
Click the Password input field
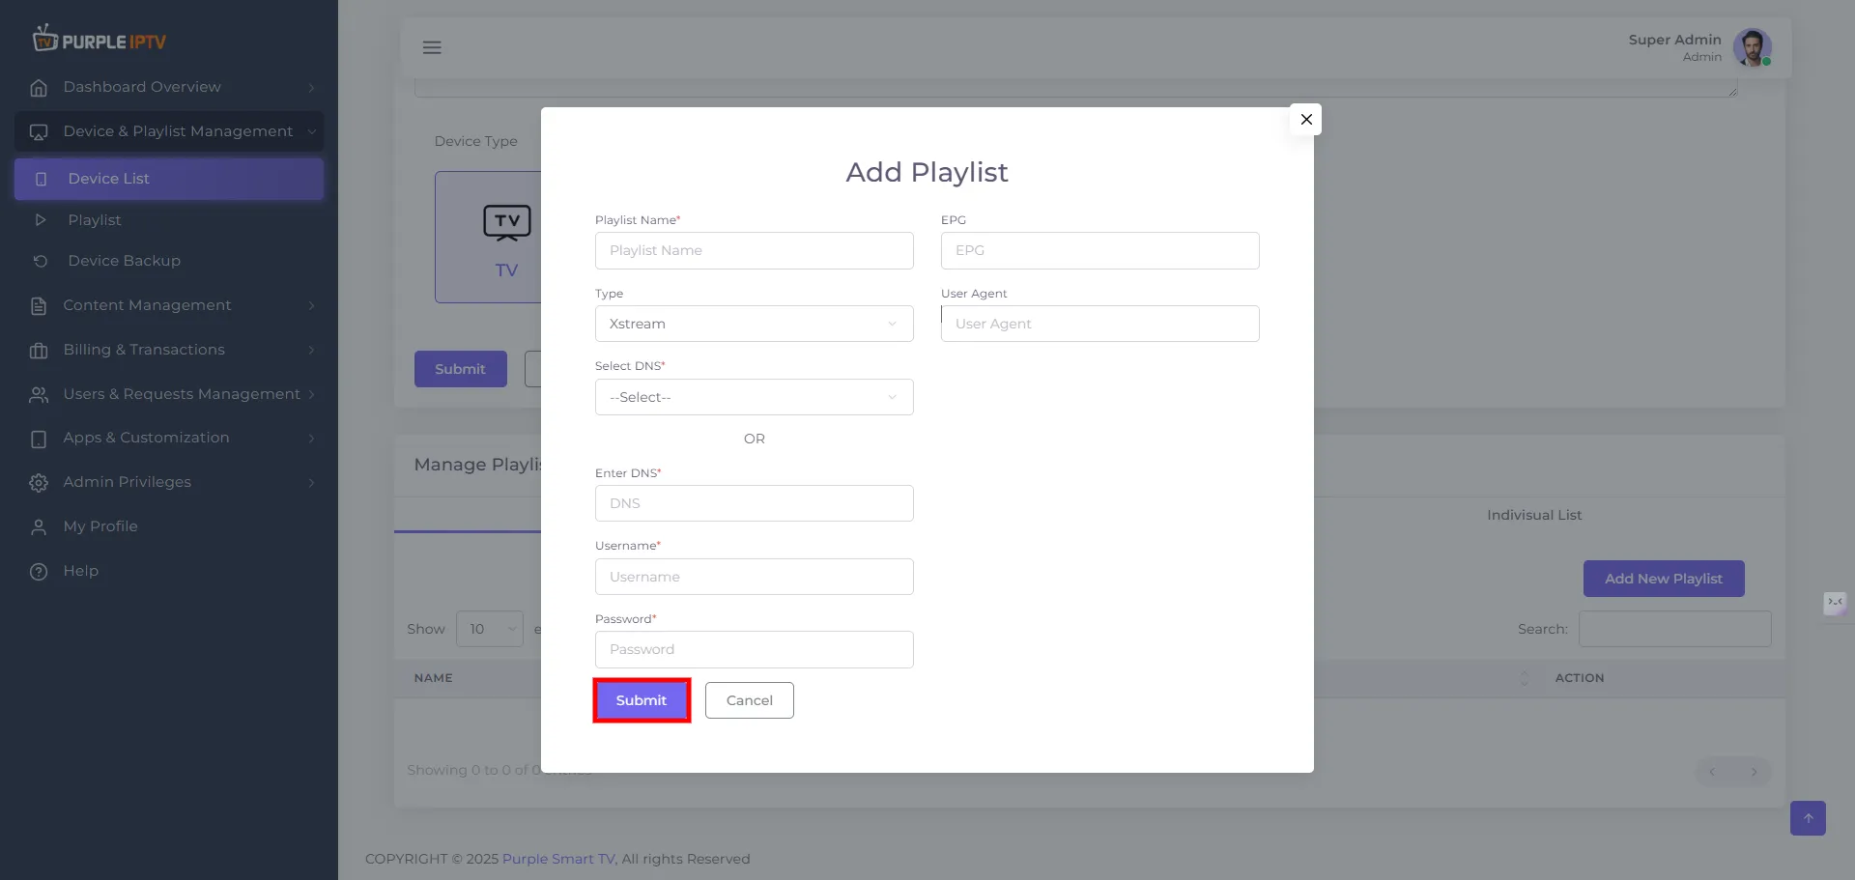[x=755, y=649]
